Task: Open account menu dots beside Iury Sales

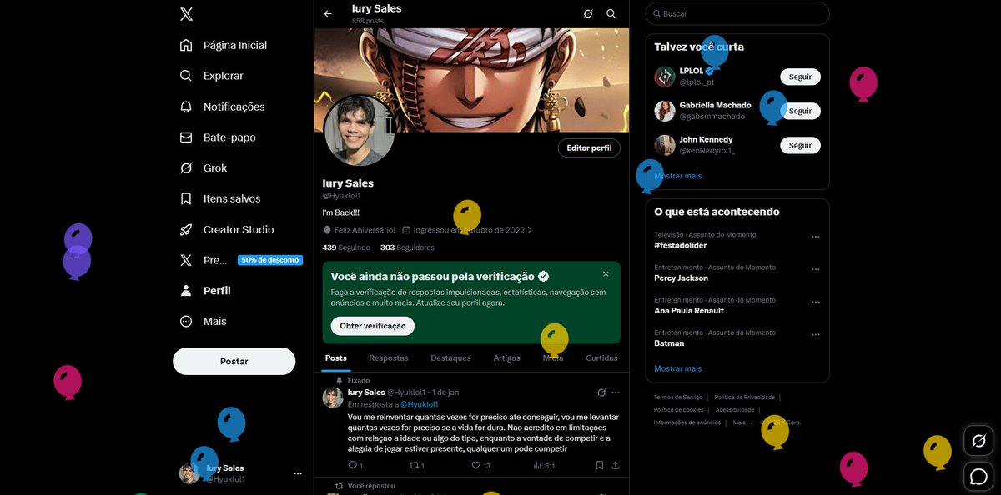Action: [298, 473]
